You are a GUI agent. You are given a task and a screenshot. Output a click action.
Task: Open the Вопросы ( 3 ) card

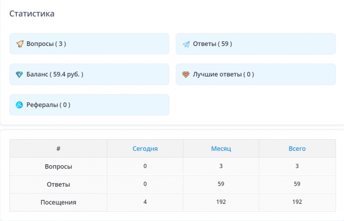(89, 44)
